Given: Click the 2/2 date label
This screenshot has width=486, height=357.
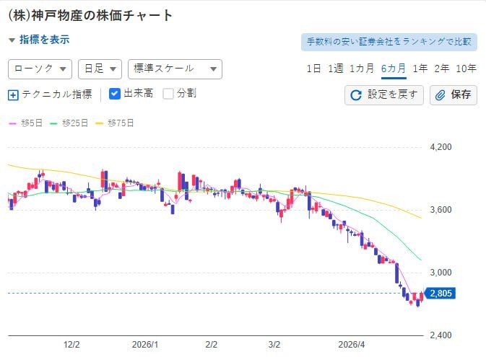Looking at the screenshot, I should (212, 345).
